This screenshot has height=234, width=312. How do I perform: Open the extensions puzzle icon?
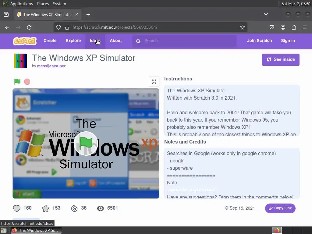point(294,27)
